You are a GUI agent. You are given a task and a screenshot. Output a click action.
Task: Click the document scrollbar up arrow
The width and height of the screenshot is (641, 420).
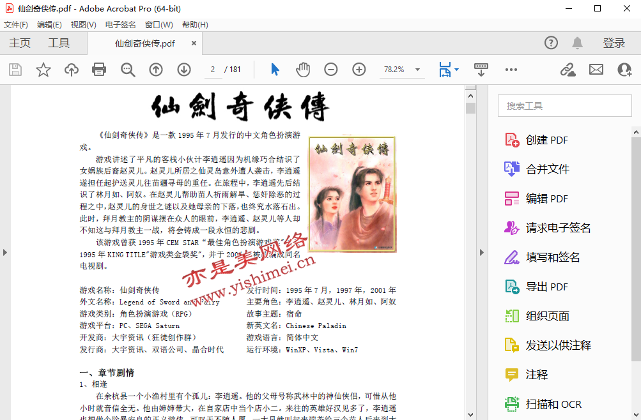point(470,96)
